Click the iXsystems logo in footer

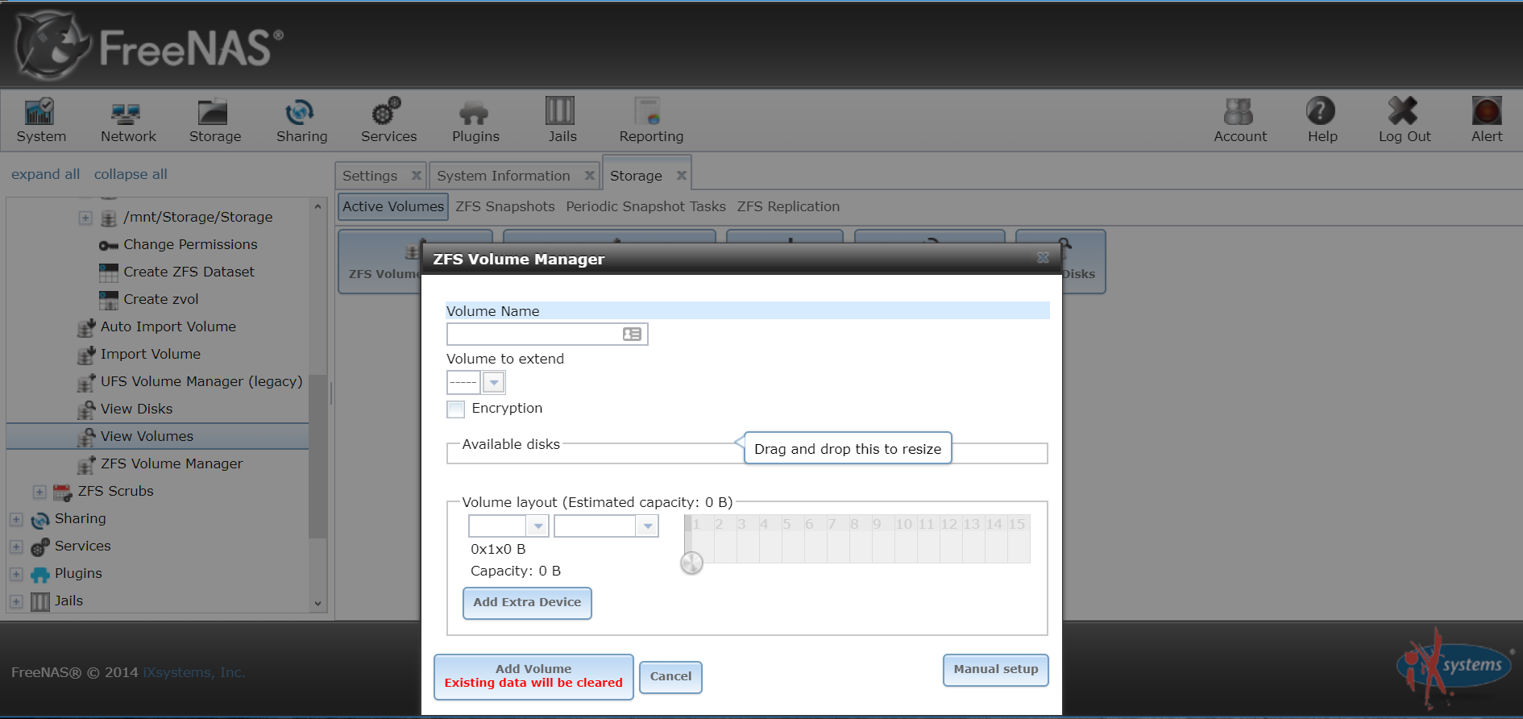1454,666
